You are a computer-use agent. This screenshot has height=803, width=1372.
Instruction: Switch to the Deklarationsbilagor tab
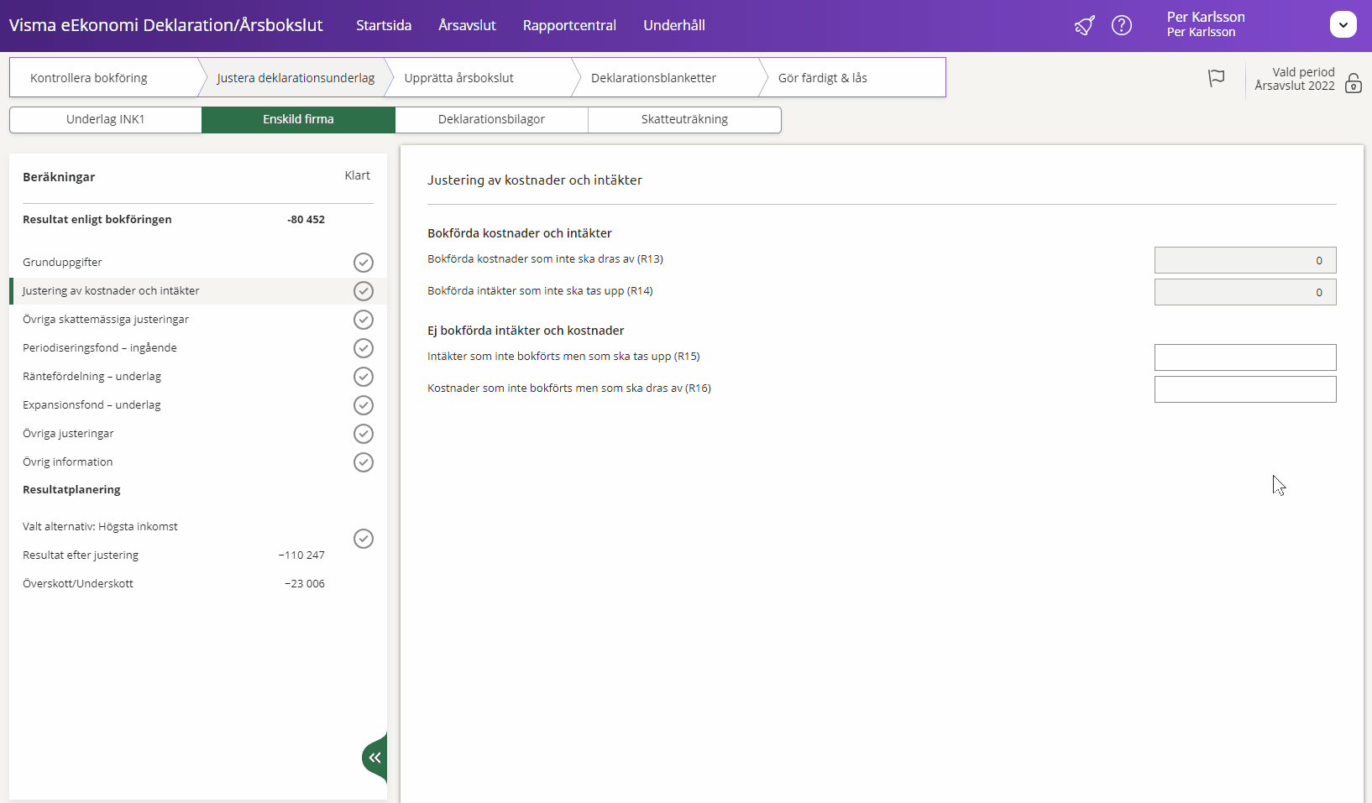(x=491, y=119)
